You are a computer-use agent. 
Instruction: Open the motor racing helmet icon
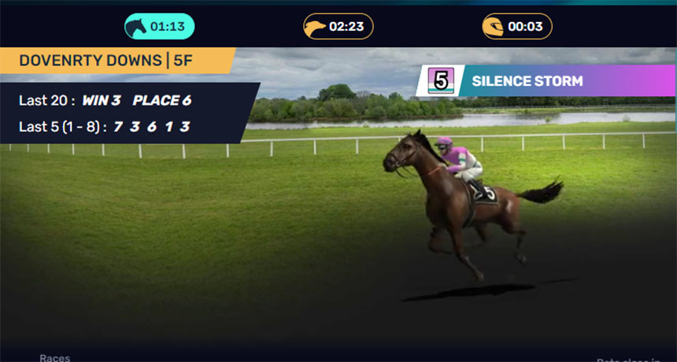(494, 27)
